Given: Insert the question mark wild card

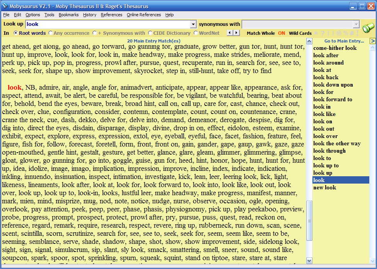Looking at the screenshot, I should tap(323, 33).
